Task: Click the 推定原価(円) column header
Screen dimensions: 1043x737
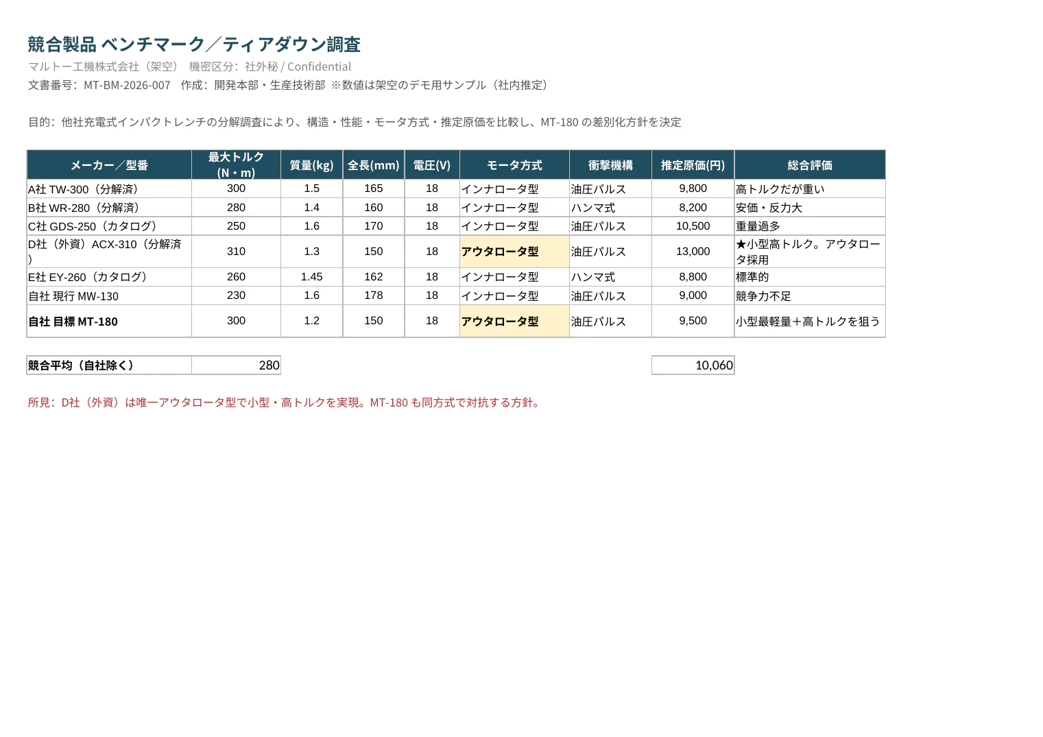Action: point(693,165)
